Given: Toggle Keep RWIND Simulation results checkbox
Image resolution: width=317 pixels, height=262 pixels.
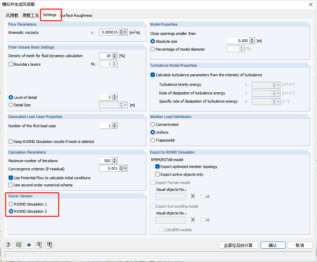Looking at the screenshot, I should [x=11, y=142].
